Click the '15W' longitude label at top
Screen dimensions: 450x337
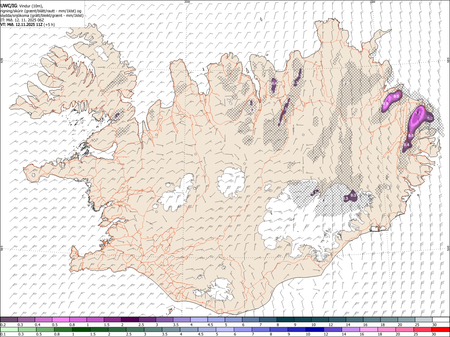372,2
